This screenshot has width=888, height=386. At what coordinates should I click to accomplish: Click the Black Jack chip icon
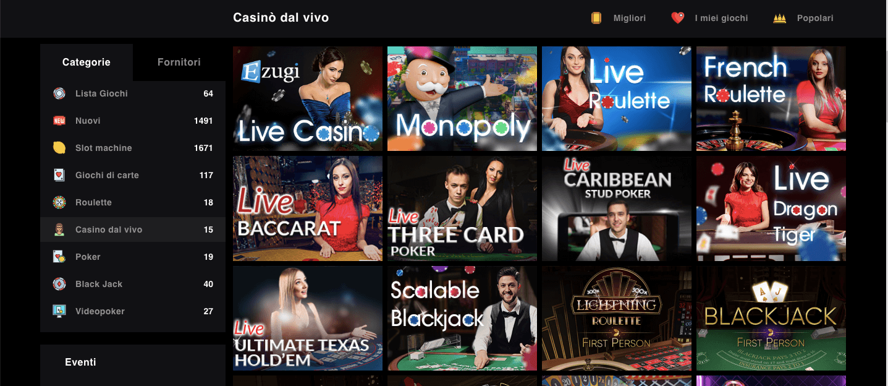pos(59,284)
